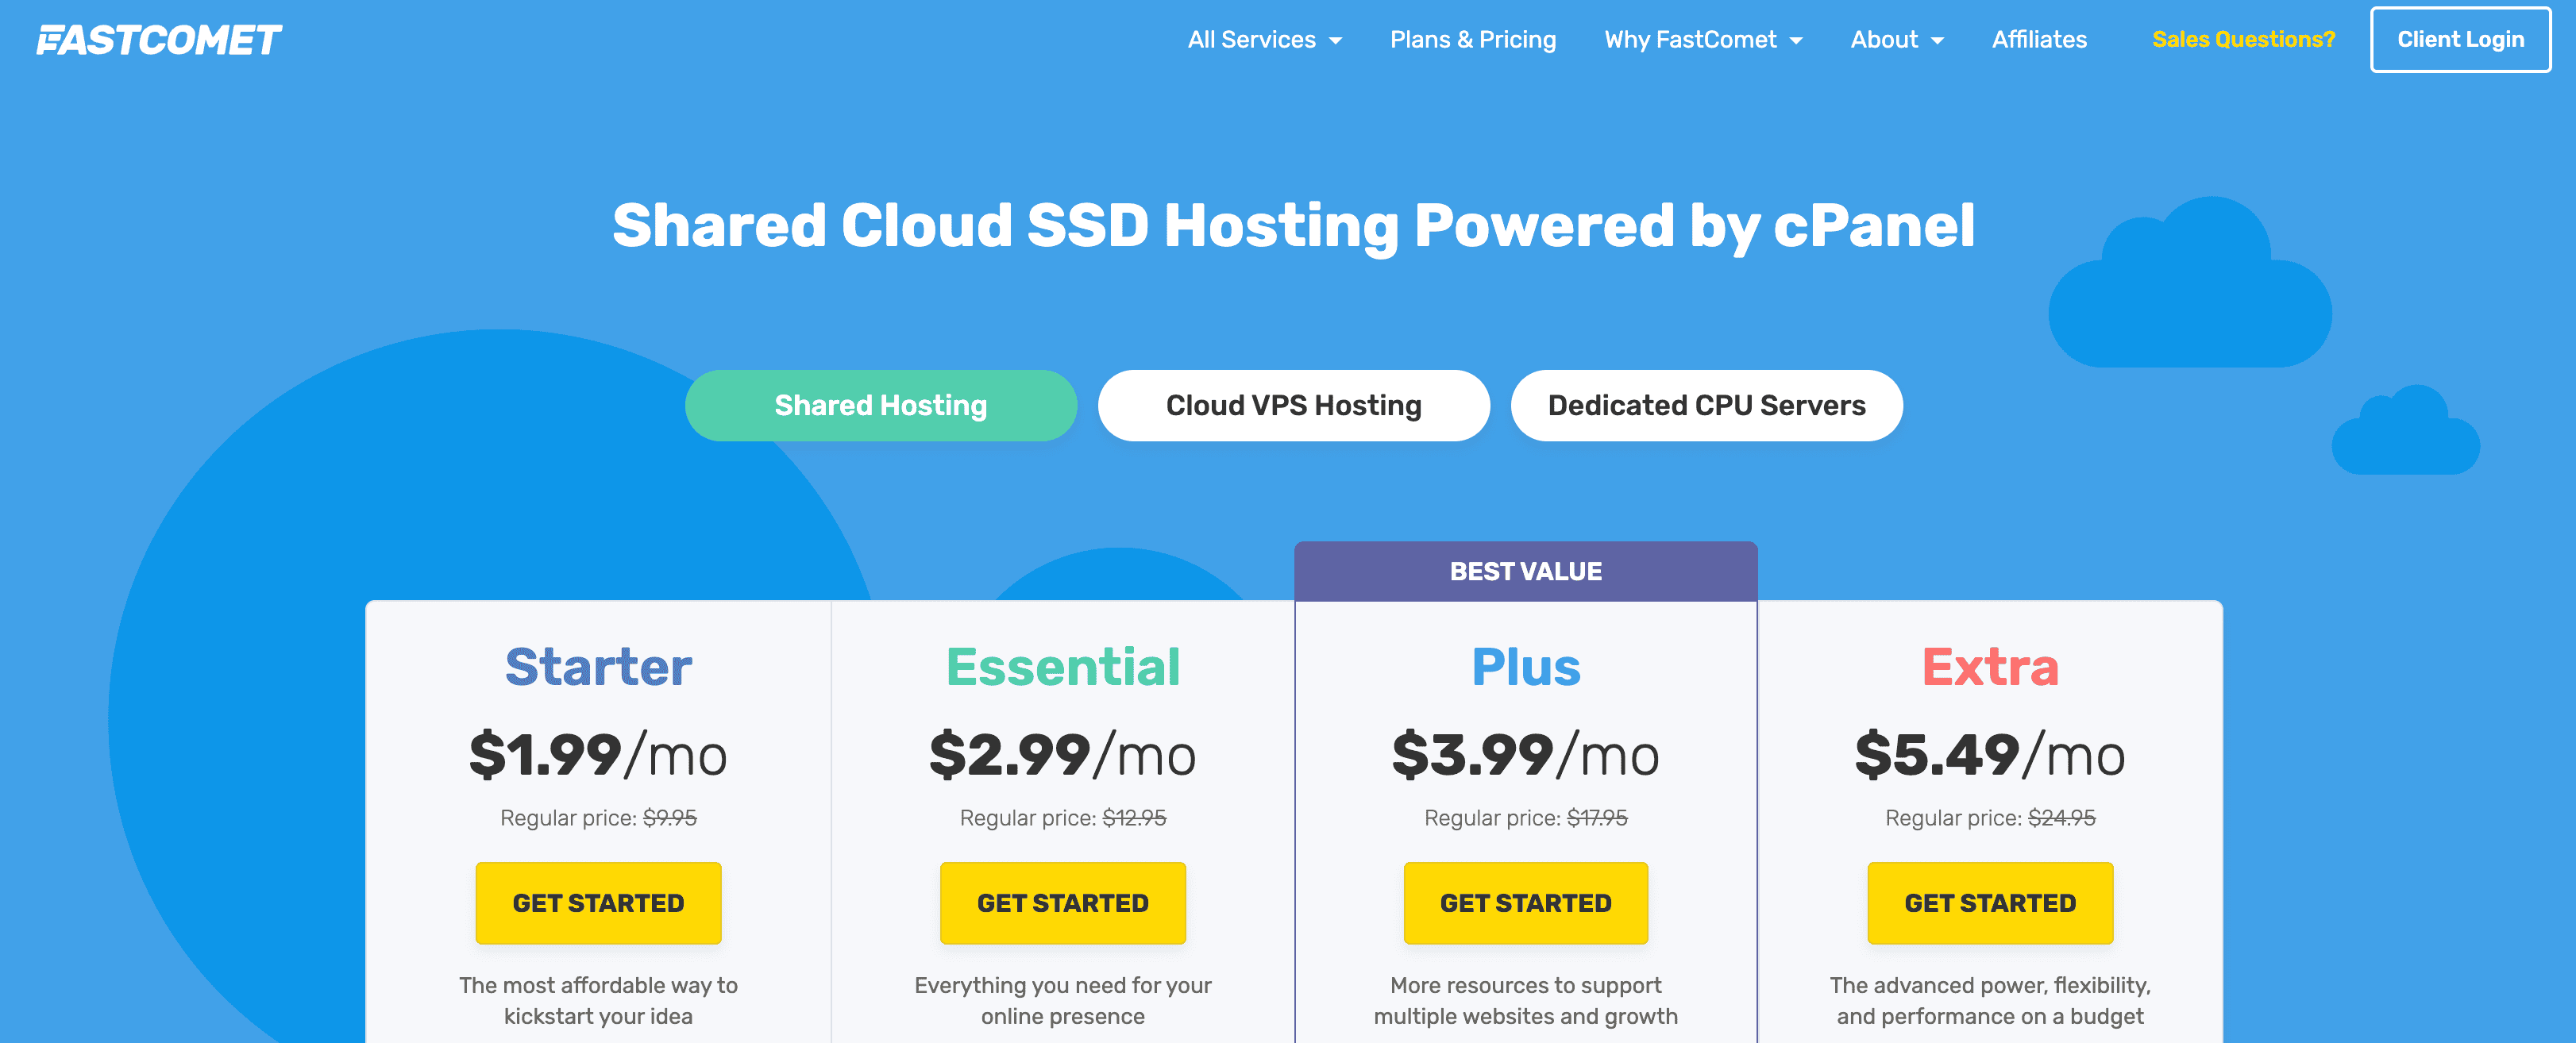The image size is (2576, 1043).
Task: Switch to Cloud VPS Hosting tab
Action: click(x=1293, y=405)
